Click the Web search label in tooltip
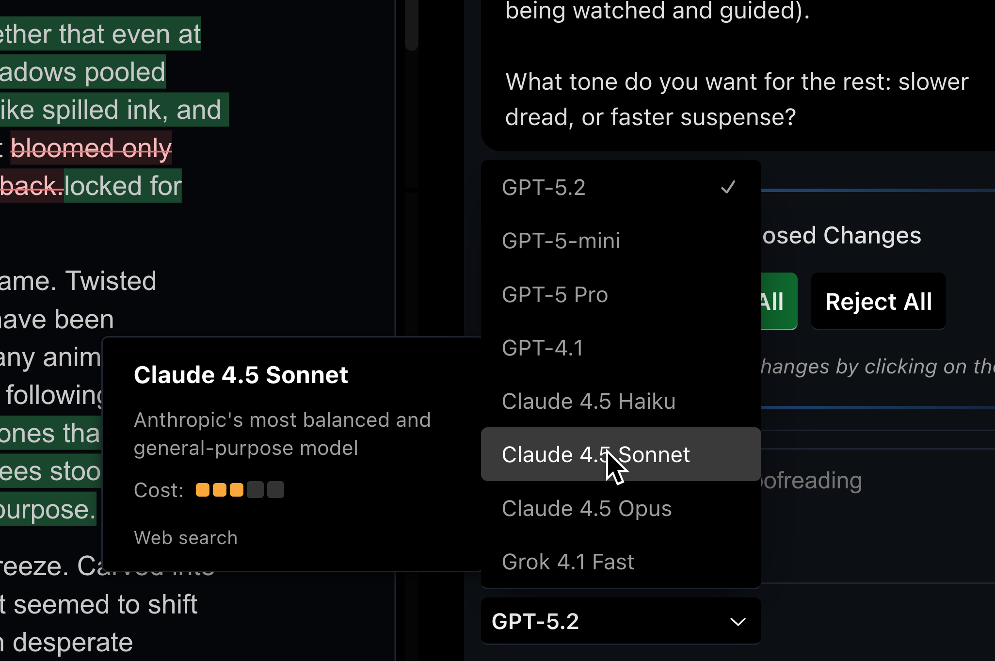 click(x=186, y=538)
